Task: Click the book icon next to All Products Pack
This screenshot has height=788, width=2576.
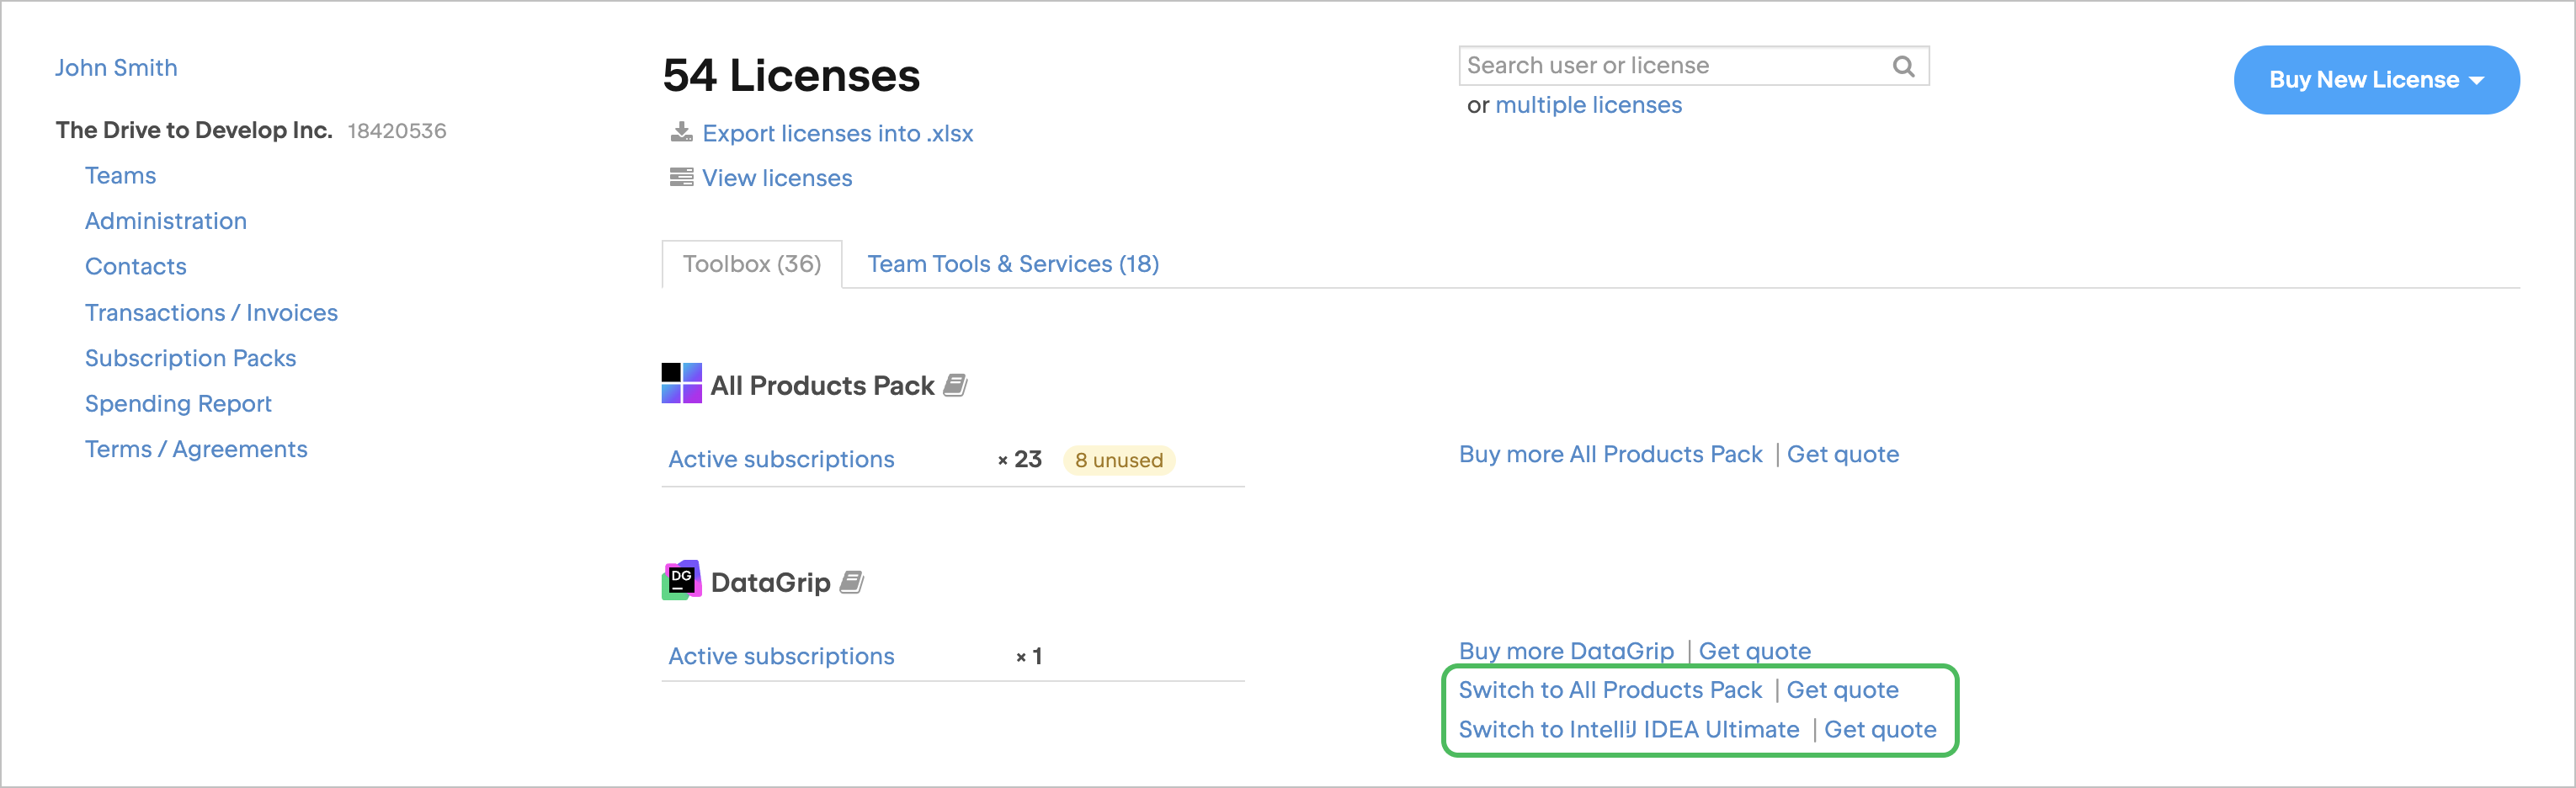Action: tap(955, 385)
